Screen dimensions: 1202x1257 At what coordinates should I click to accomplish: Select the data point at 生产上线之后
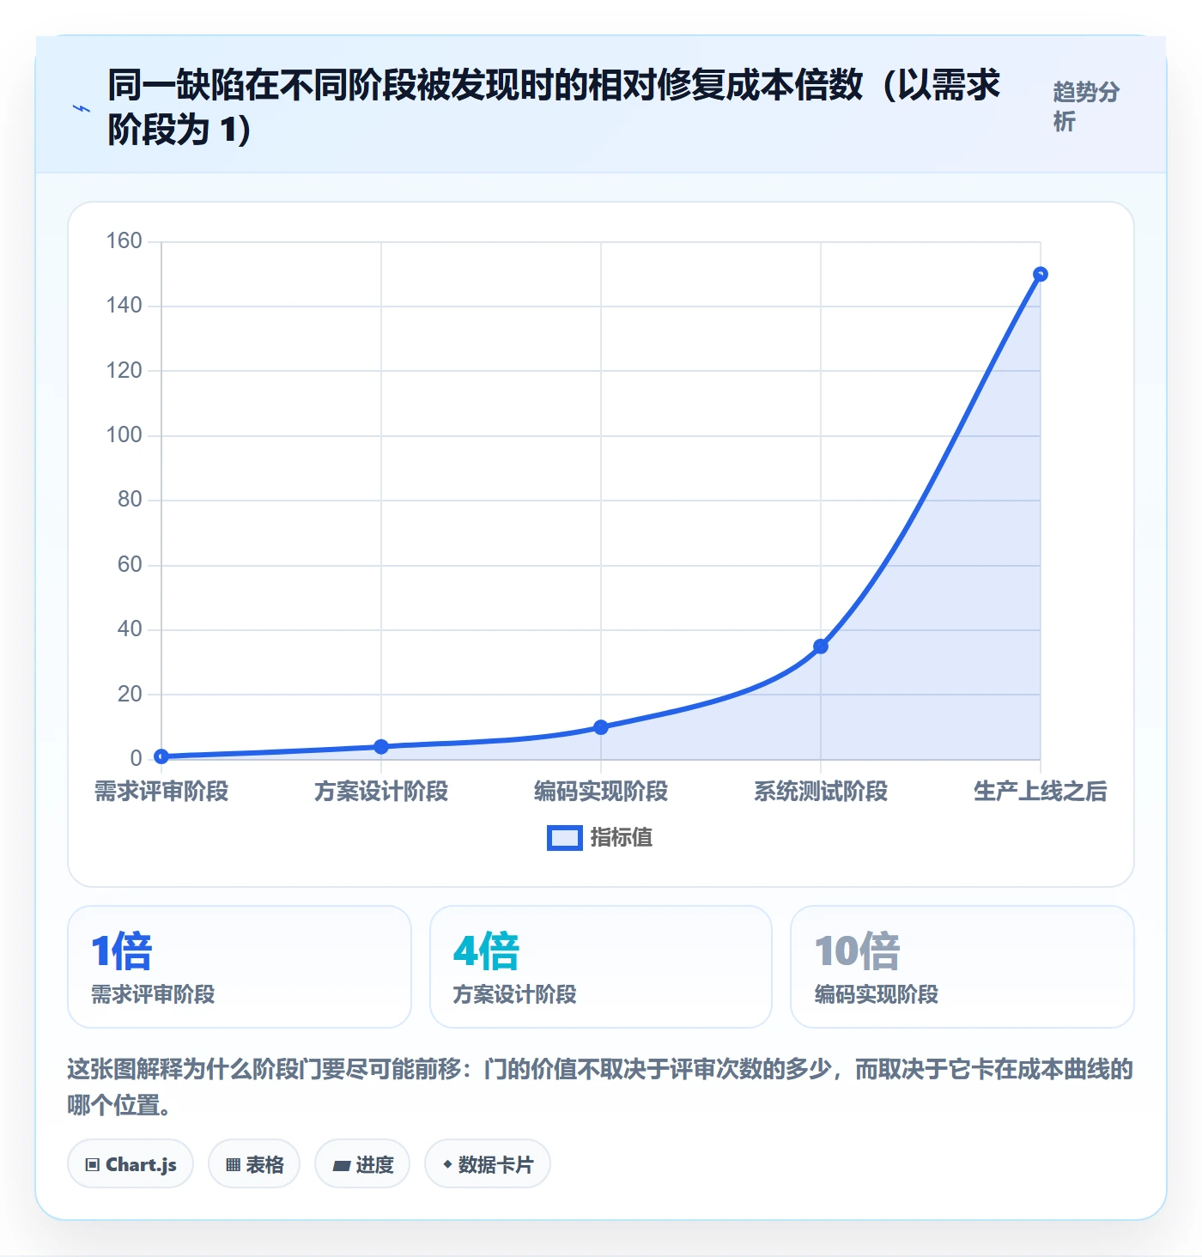[1041, 275]
